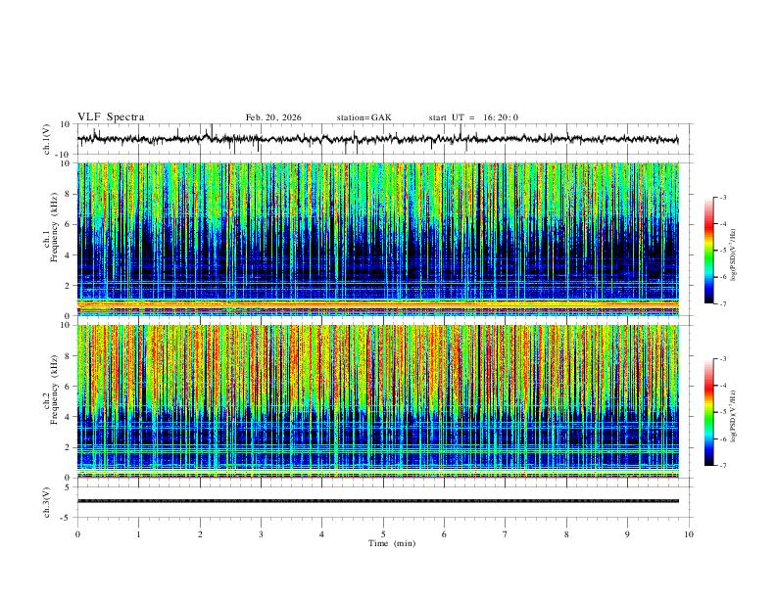The height and width of the screenshot is (599, 776).
Task: Click the ch.2 "Frequency (kHz)" axis label
Action: [54, 389]
